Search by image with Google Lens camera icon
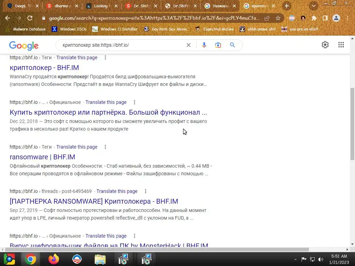 click(x=218, y=45)
